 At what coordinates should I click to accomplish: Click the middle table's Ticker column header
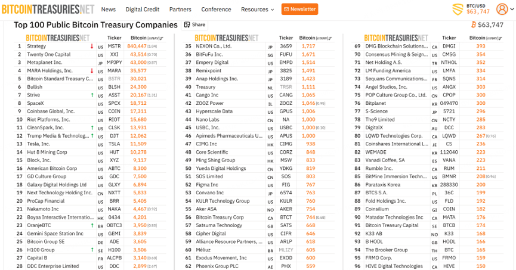[286, 38]
